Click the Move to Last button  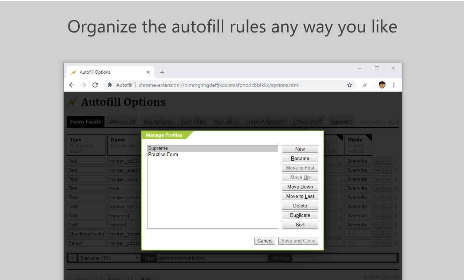300,196
